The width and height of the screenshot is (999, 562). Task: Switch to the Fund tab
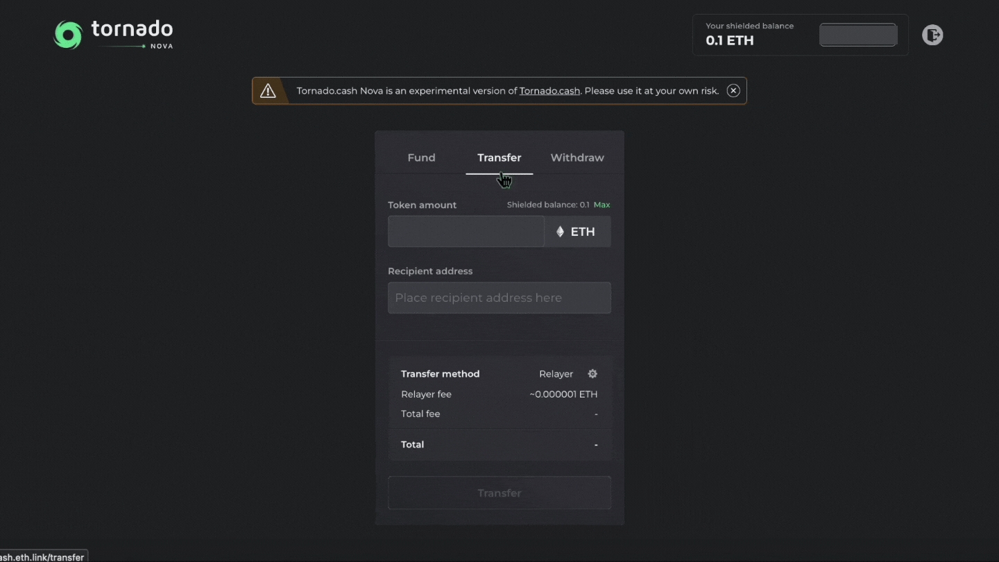point(421,157)
